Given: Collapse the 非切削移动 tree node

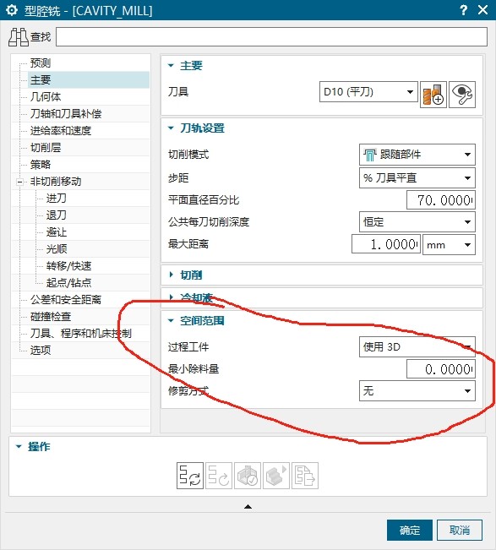Looking at the screenshot, I should 19,182.
